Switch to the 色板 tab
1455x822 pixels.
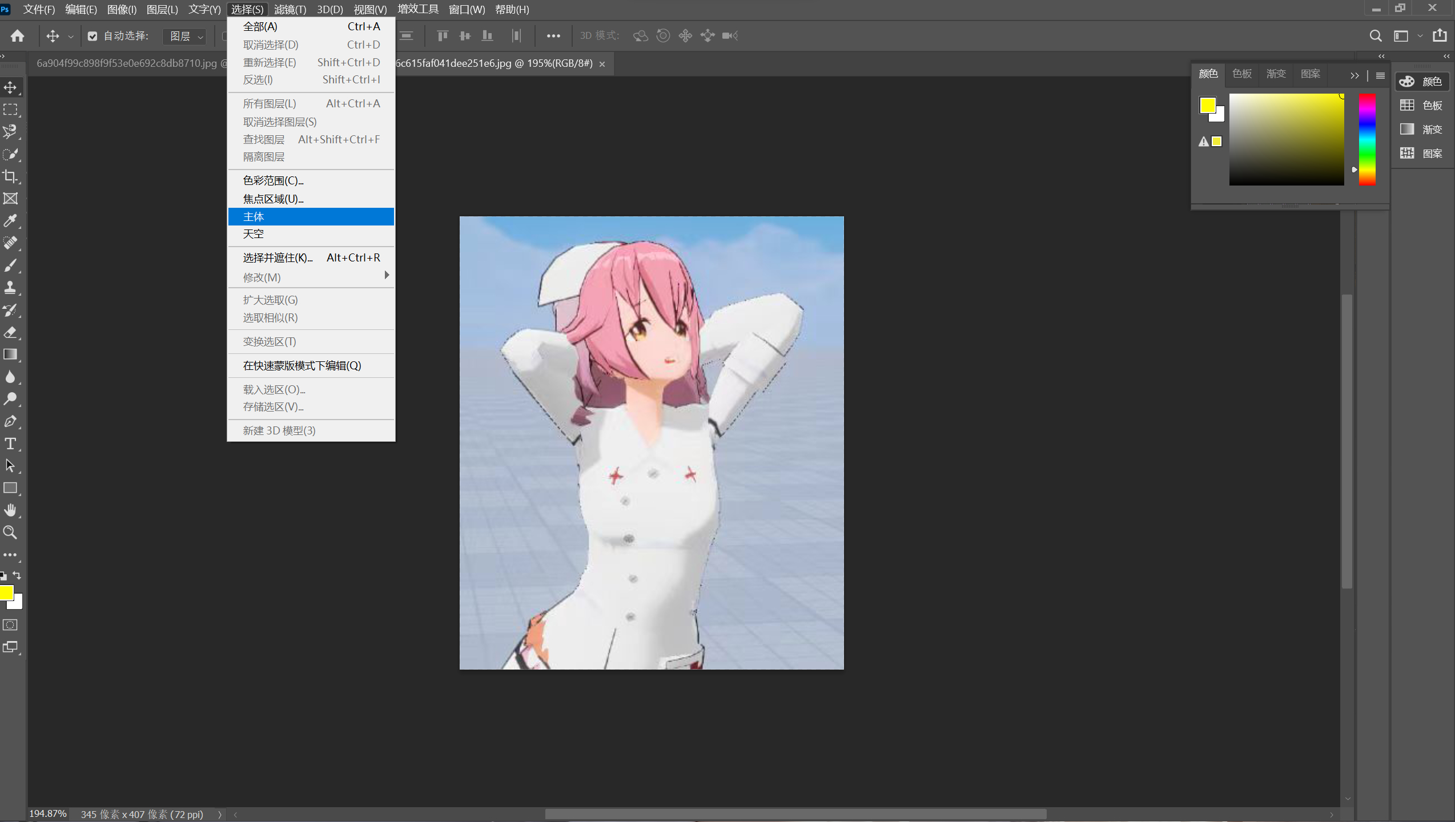pos(1241,74)
